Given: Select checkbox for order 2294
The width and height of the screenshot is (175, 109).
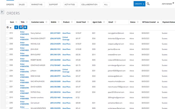Looking at the screenshot, I should pyautogui.click(x=7, y=71).
